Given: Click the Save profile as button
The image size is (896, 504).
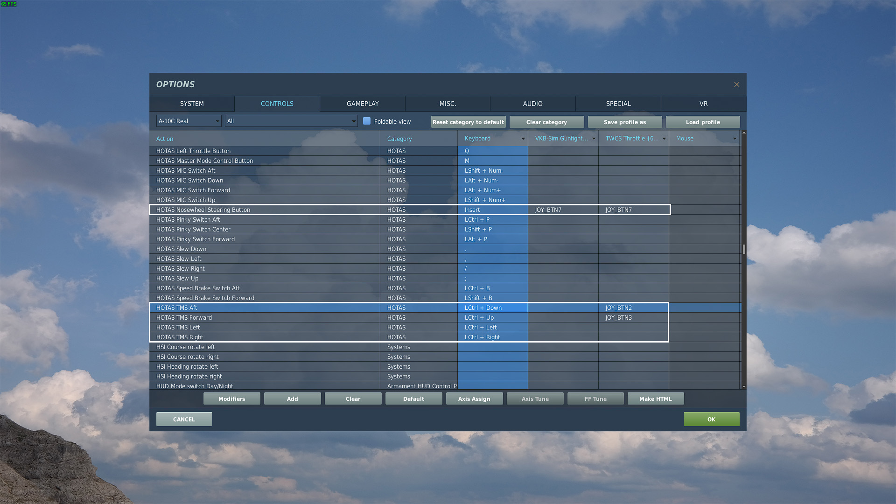Looking at the screenshot, I should pyautogui.click(x=624, y=122).
